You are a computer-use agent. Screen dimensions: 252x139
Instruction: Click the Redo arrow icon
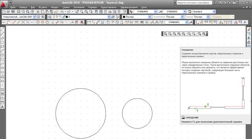click(x=69, y=11)
